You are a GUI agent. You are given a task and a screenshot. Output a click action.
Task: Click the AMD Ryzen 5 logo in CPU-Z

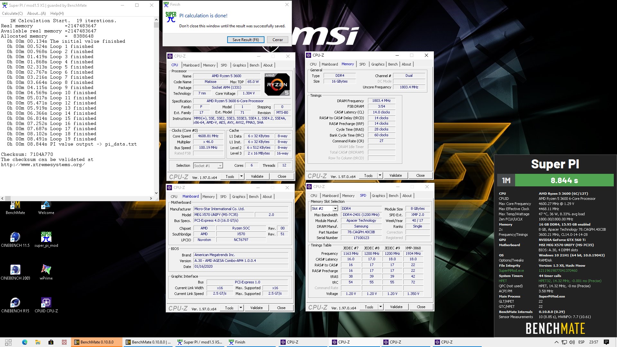pos(277,84)
